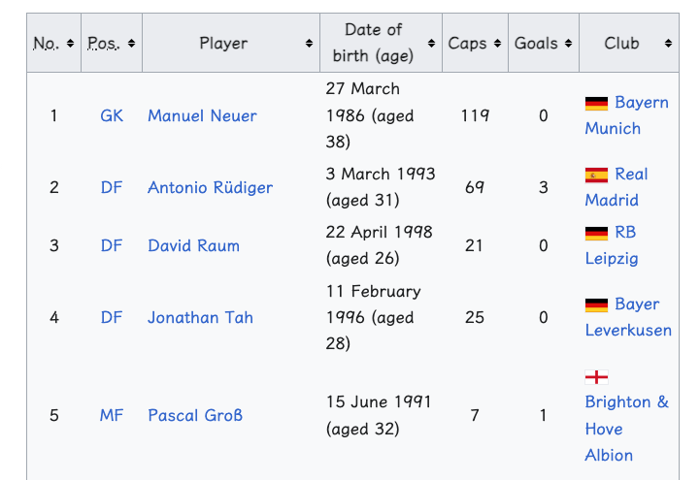
Task: Click the German flag beside Bayern Munich
Action: point(596,104)
